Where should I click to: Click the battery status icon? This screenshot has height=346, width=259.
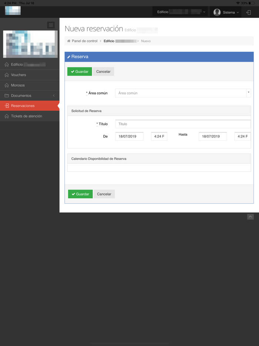[x=252, y=3]
